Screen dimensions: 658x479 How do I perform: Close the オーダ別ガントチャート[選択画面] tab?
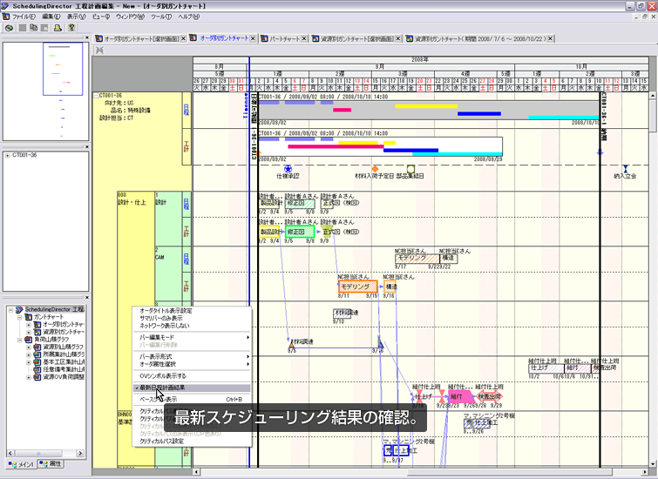click(x=183, y=38)
